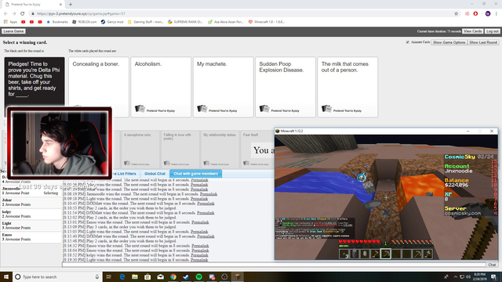Choose the 'My machete.' white card
The width and height of the screenshot is (502, 282).
click(x=223, y=87)
